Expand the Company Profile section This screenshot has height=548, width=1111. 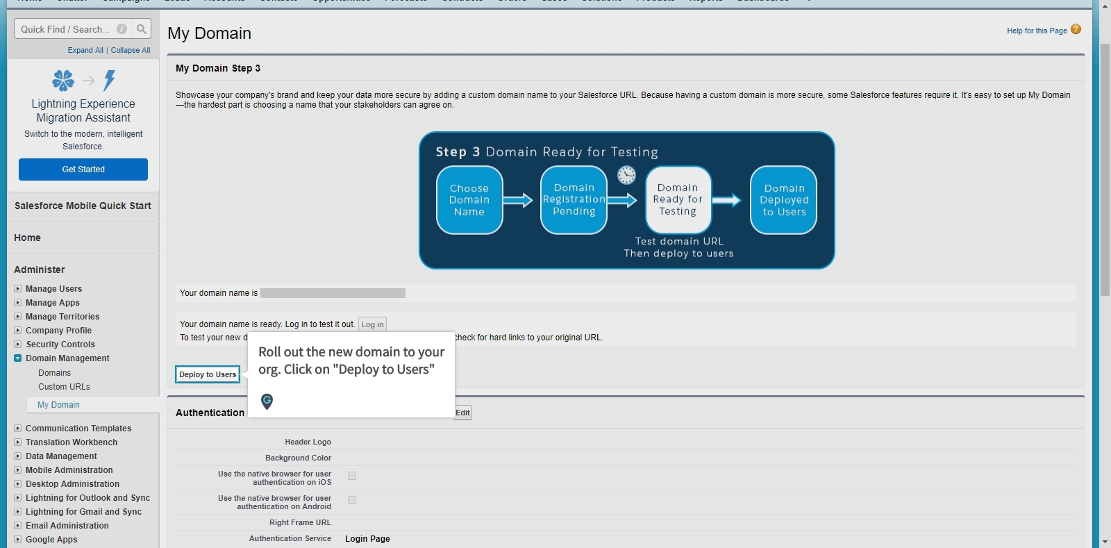coord(18,330)
